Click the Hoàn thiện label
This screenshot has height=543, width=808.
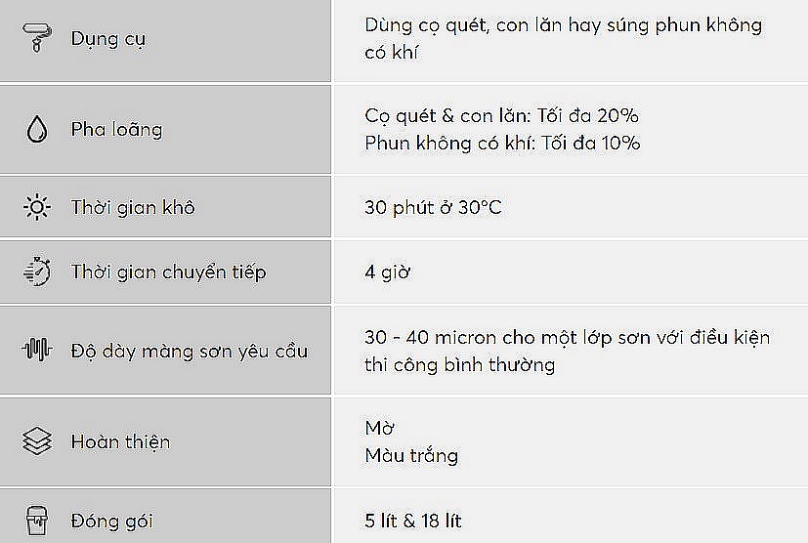120,441
